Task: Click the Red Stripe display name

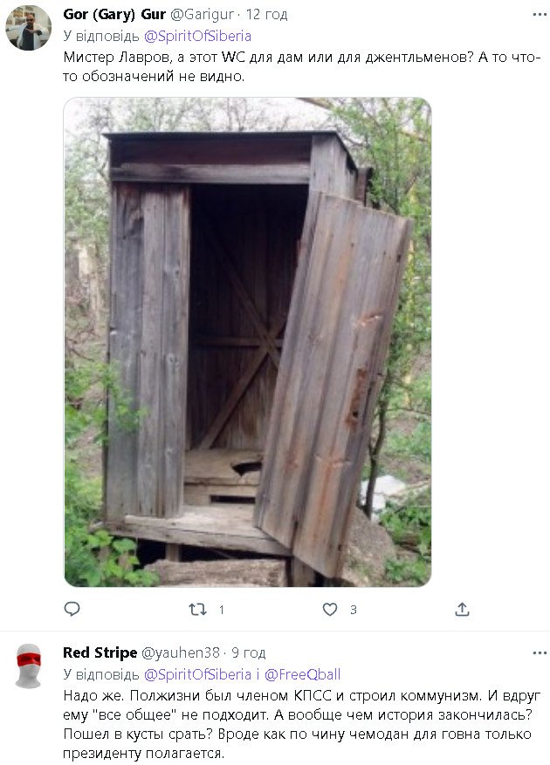Action: [x=100, y=652]
